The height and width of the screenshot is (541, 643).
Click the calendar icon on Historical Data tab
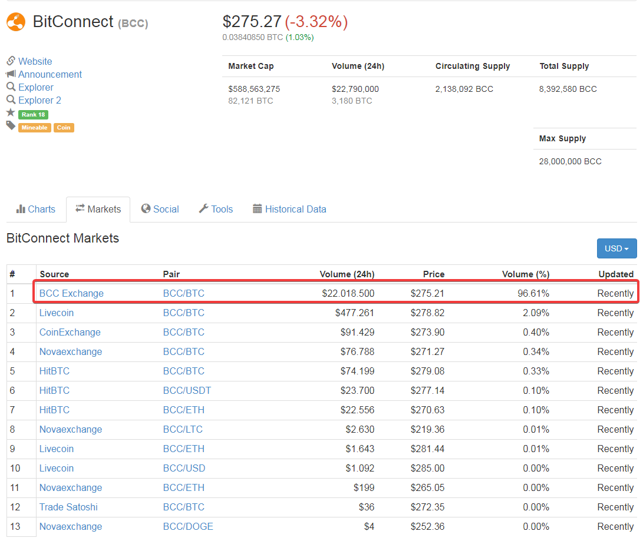point(257,209)
